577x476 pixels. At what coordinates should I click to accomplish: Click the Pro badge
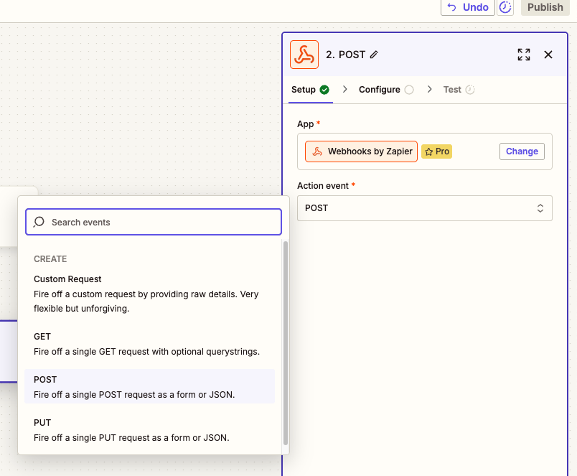437,151
